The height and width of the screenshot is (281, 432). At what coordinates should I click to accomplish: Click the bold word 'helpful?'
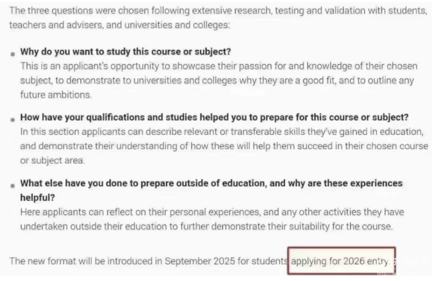[x=37, y=198]
